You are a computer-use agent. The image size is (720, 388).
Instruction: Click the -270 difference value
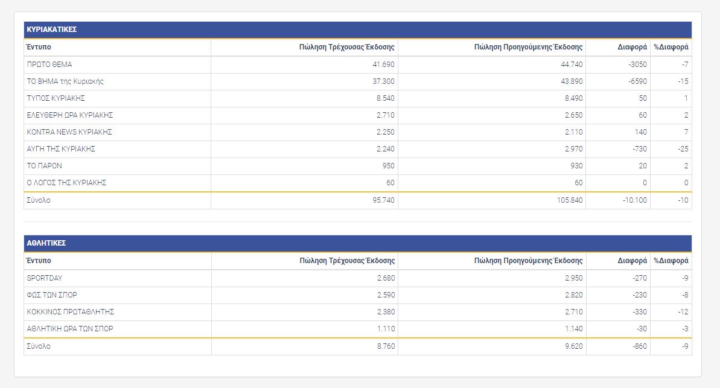(640, 278)
